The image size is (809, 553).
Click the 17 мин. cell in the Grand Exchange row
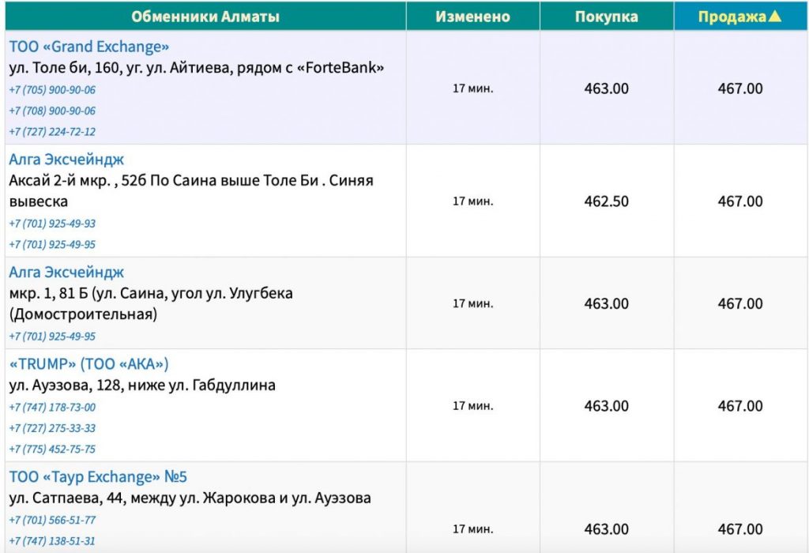coord(472,88)
